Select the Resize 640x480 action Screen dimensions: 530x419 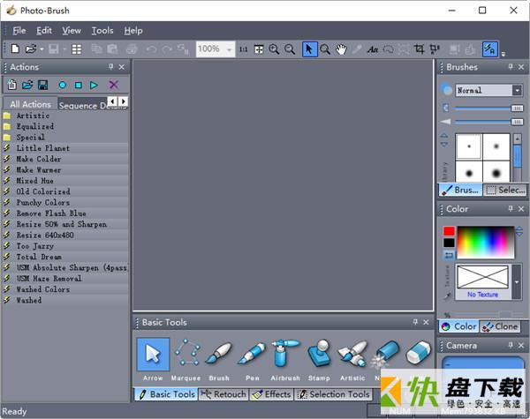pyautogui.click(x=64, y=235)
